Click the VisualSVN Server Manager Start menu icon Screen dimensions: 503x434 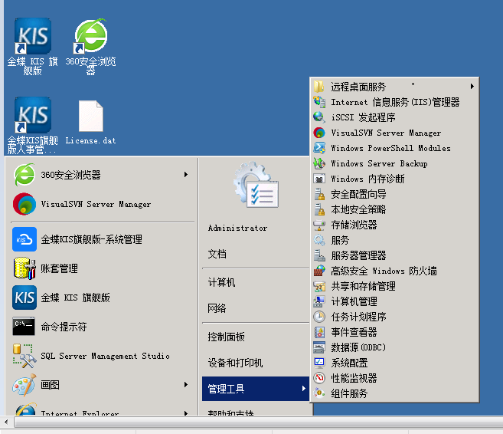[x=24, y=204]
